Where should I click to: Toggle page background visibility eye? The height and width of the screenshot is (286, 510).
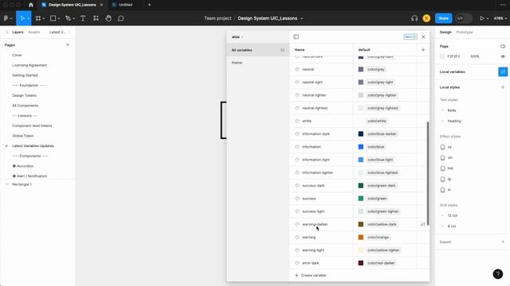click(x=503, y=56)
